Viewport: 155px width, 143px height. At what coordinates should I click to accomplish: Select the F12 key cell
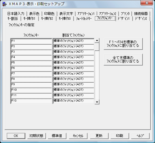31,101
